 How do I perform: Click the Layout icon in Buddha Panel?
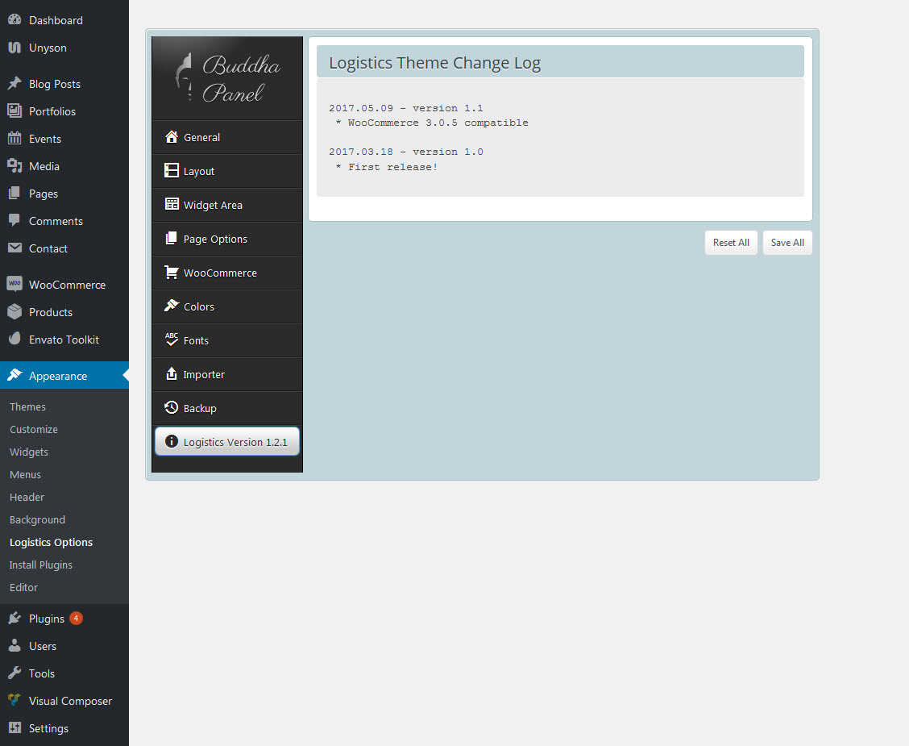pyautogui.click(x=172, y=170)
